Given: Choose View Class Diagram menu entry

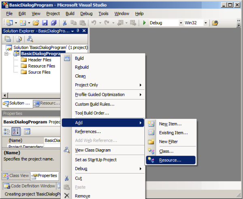Looking at the screenshot, I should 103,150.
